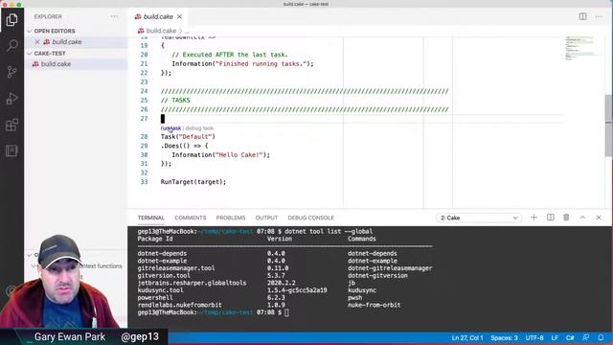
Task: Split the editor to the right
Action: point(583,16)
